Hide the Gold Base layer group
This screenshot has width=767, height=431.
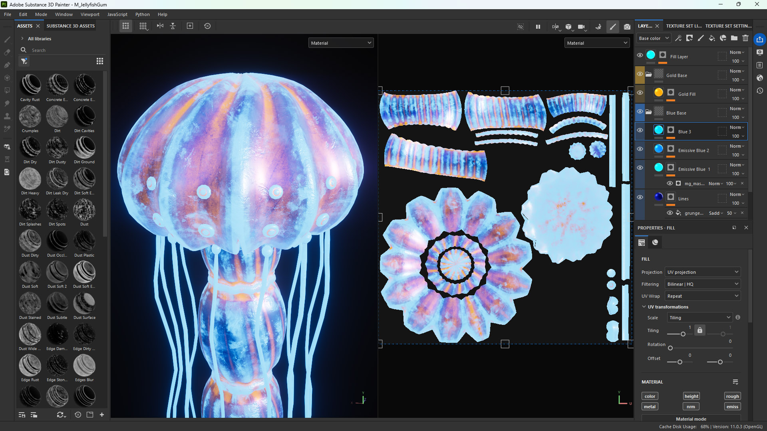[x=640, y=74]
